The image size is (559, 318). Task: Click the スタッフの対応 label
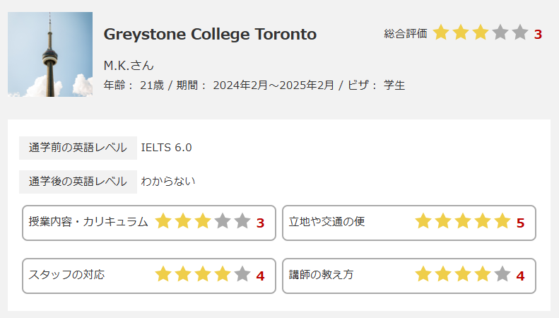click(x=66, y=274)
